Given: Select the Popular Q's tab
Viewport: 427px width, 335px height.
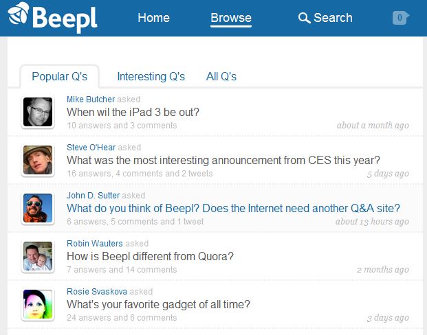Looking at the screenshot, I should tap(60, 76).
